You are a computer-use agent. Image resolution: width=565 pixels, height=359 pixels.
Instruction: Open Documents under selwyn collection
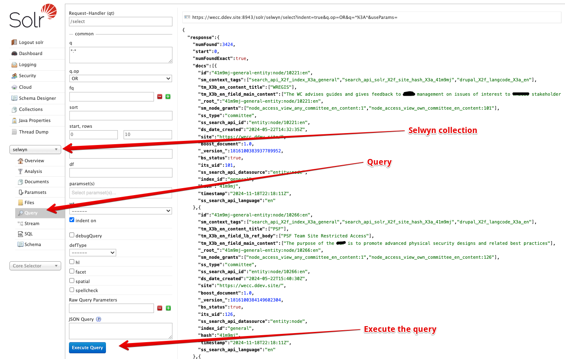tap(37, 182)
